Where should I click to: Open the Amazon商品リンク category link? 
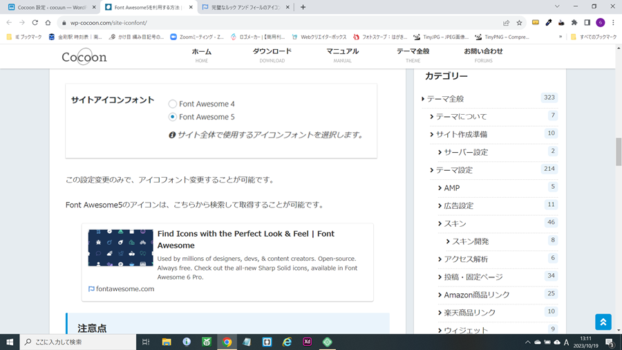coord(476,295)
